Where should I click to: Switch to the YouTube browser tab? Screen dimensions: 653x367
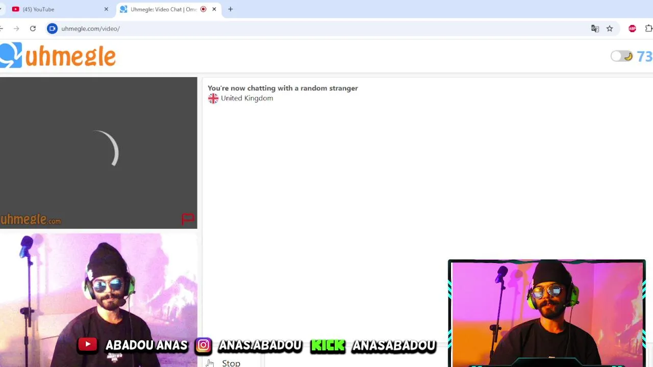pyautogui.click(x=60, y=9)
